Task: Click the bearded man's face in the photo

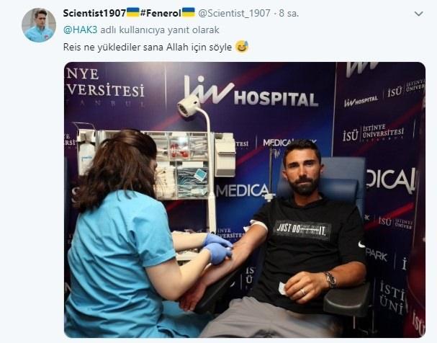Action: click(302, 171)
